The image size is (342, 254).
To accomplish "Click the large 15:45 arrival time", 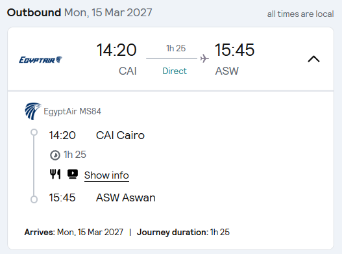I will [x=234, y=50].
